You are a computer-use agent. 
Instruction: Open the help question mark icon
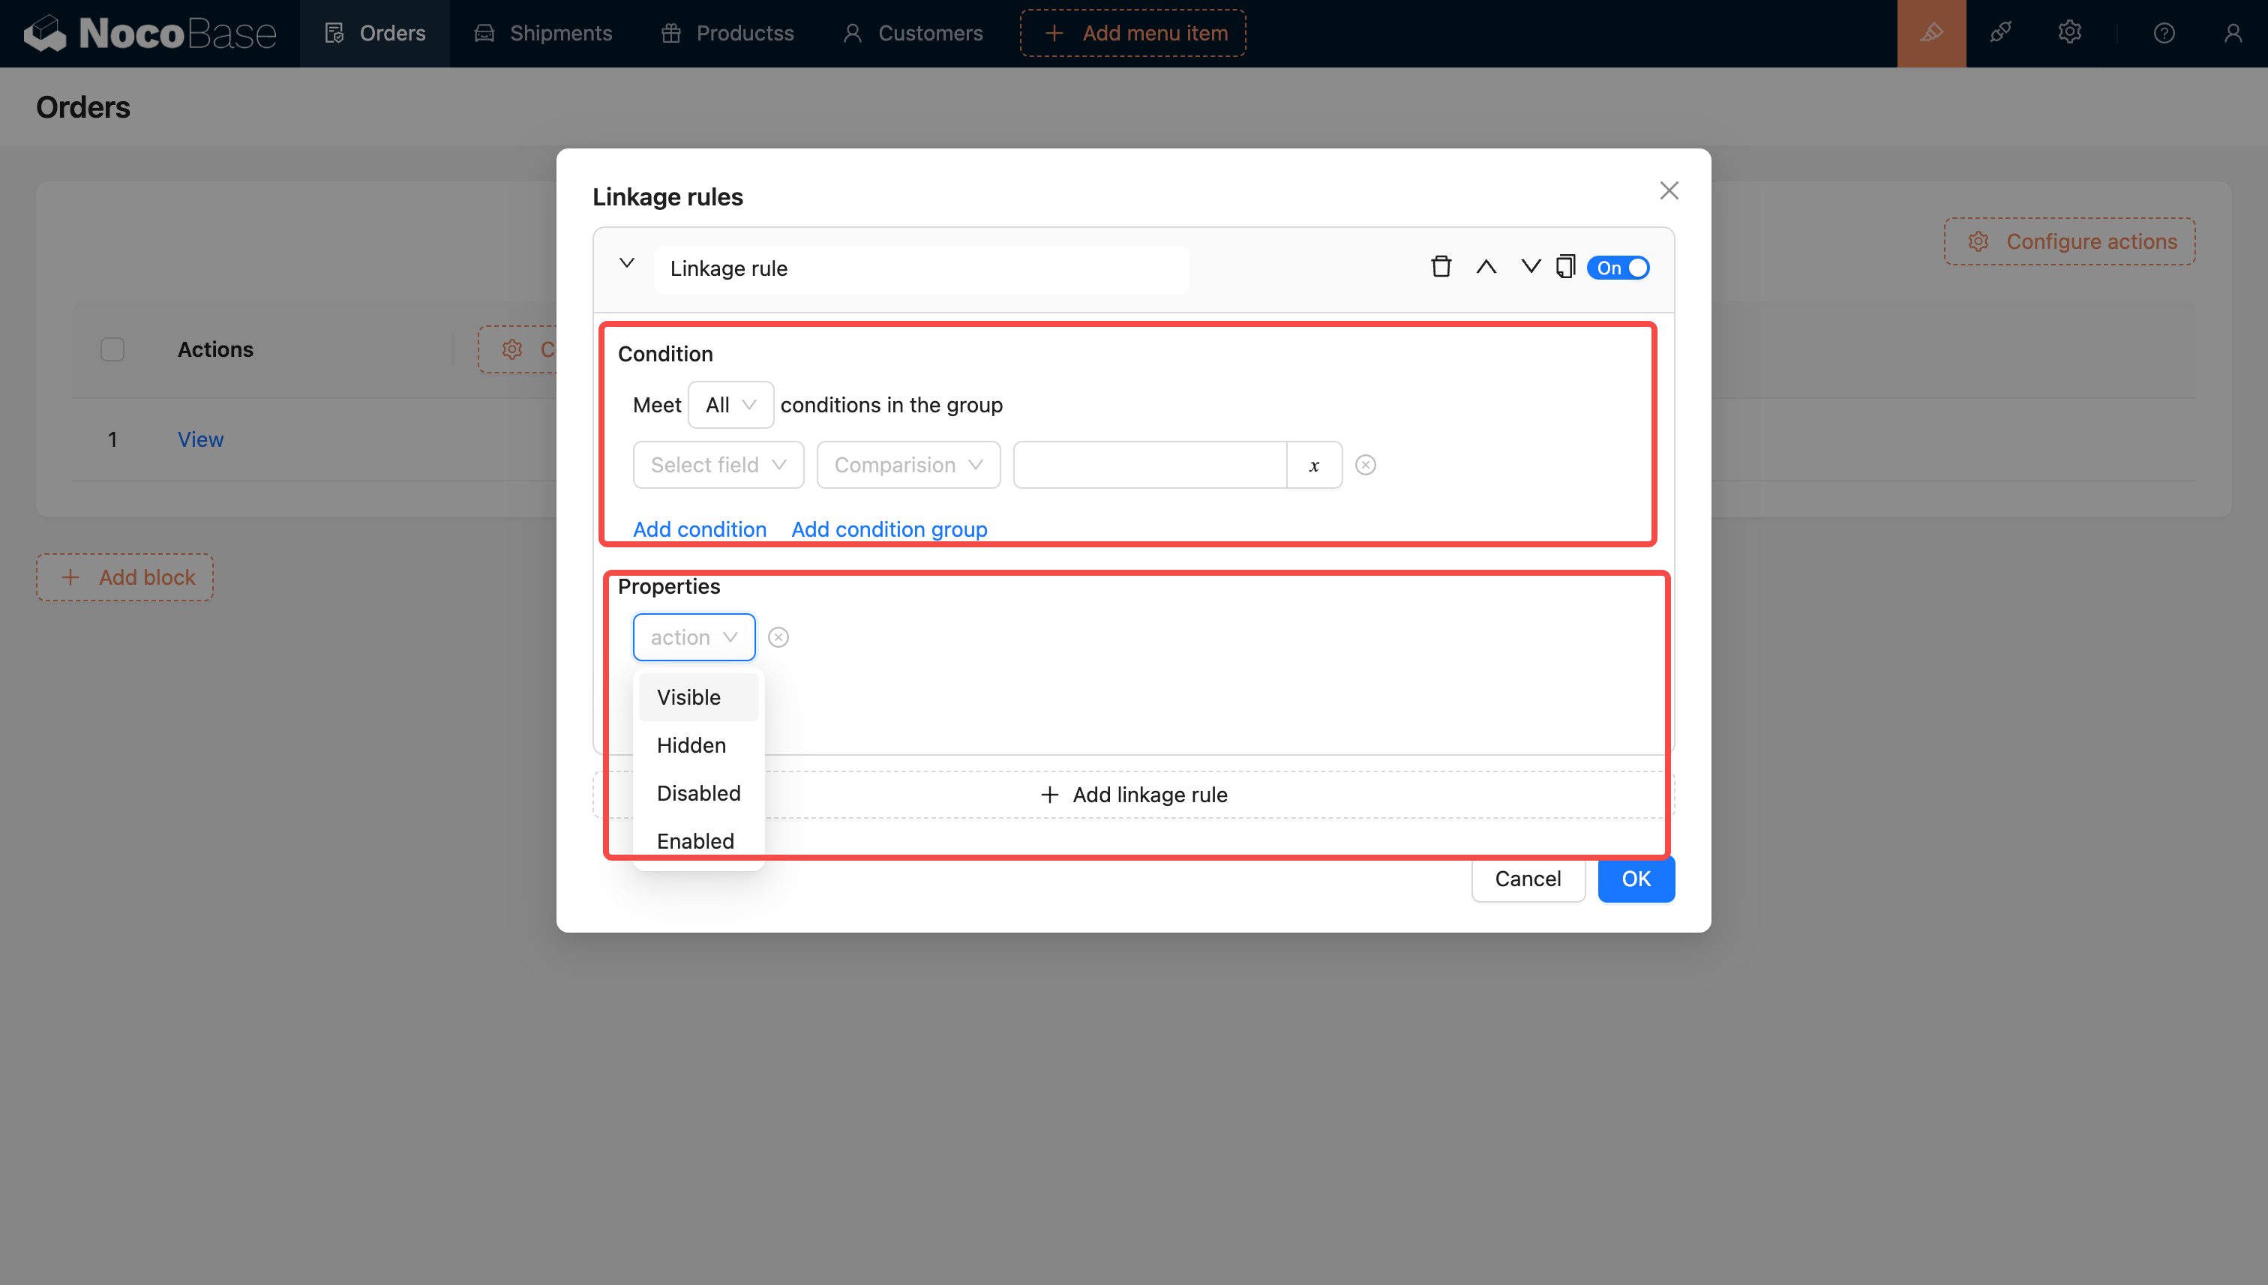[x=2163, y=34]
